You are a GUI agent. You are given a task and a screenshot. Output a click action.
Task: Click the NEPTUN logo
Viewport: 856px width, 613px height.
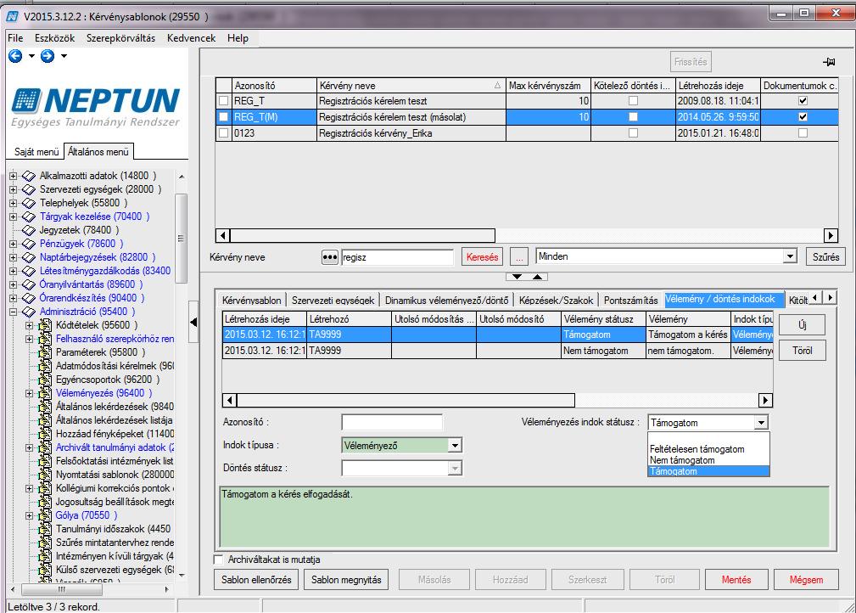[x=96, y=106]
